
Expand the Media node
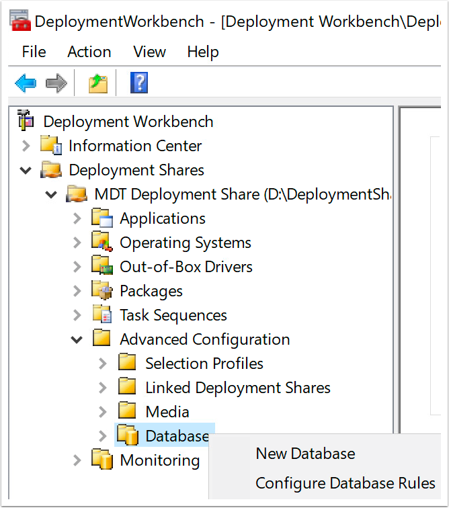click(103, 412)
